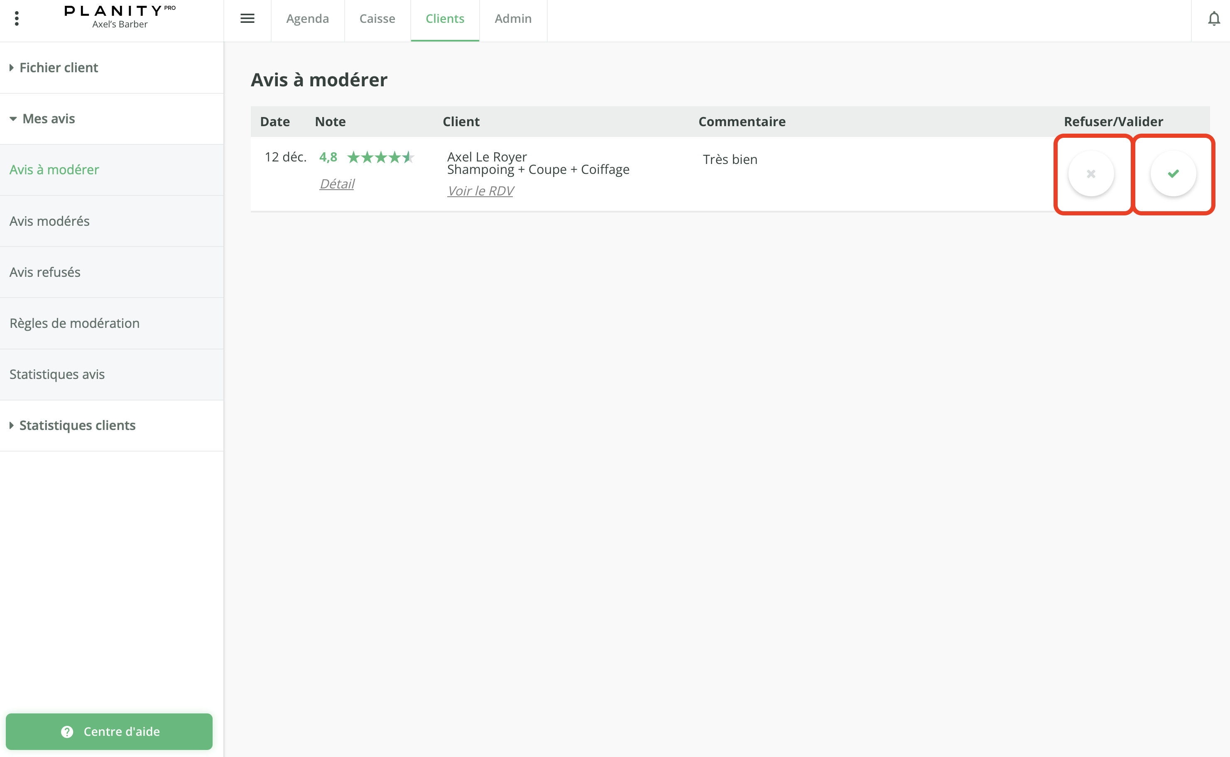Refuse the review with the X button

pos(1091,174)
